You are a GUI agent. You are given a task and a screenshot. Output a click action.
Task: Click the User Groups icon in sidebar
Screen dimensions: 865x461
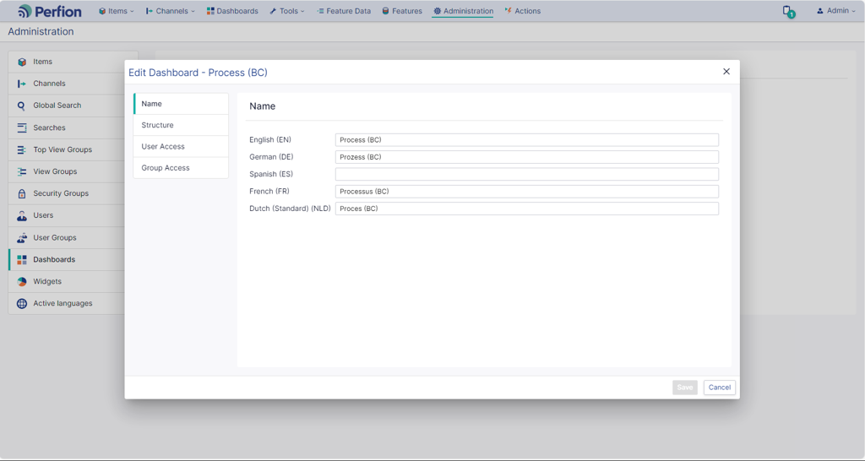(21, 237)
